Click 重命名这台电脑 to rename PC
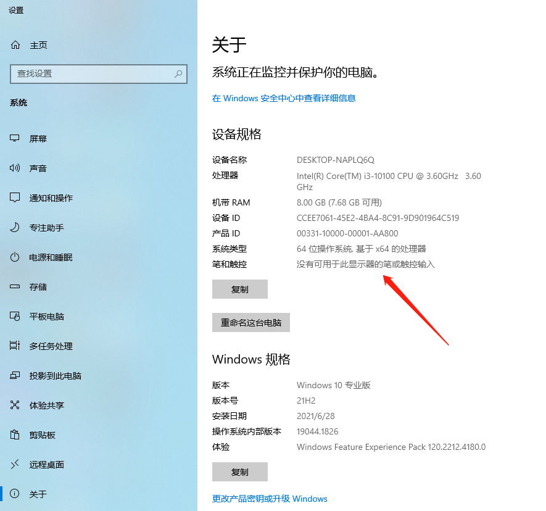 pyautogui.click(x=250, y=322)
